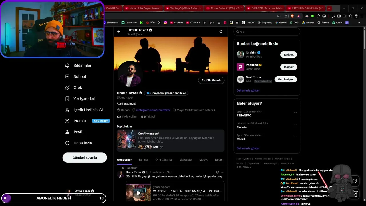This screenshot has width=366, height=206.
Task: Open Cherif trending topic
Action: [x=241, y=139]
